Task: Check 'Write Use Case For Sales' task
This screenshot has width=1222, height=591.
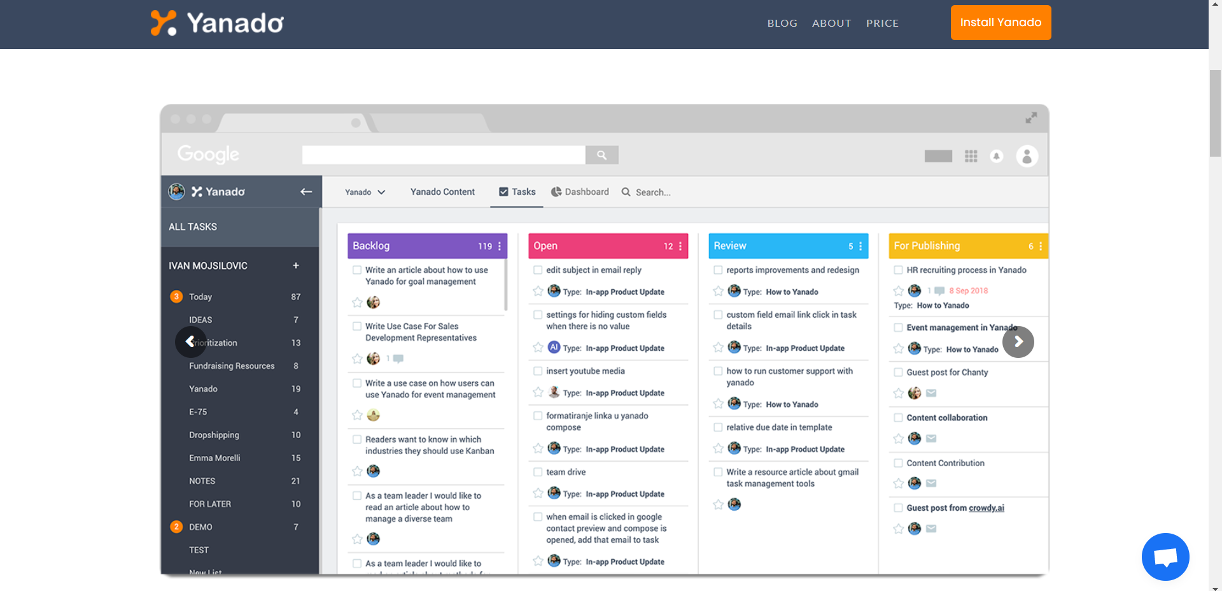Action: pos(357,326)
